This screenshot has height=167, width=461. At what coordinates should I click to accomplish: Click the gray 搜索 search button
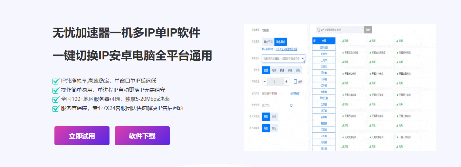[x=368, y=30]
